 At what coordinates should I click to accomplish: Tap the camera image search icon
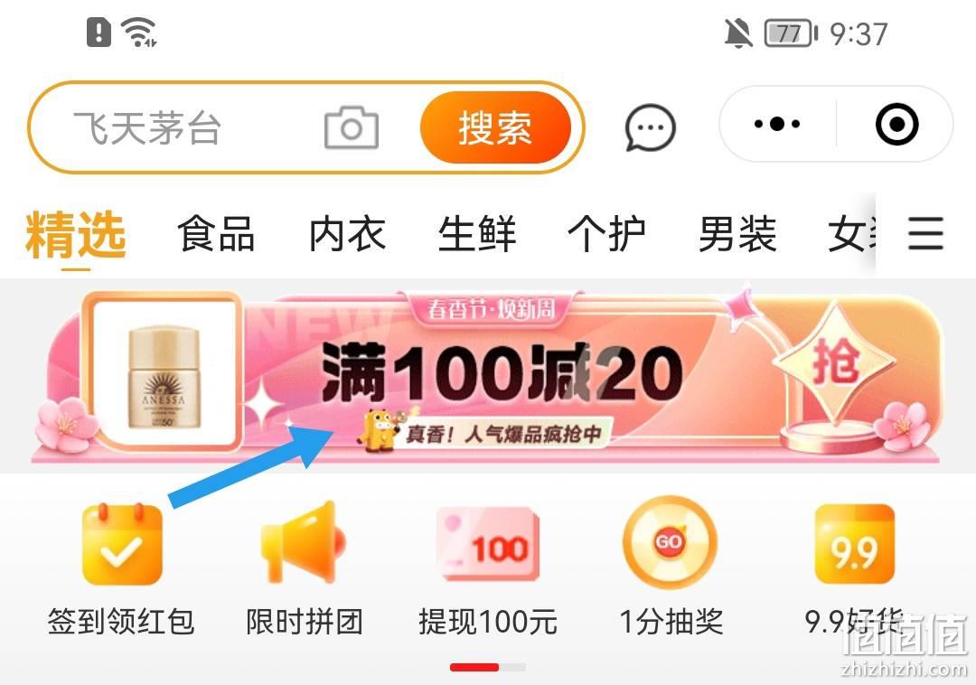(x=351, y=127)
